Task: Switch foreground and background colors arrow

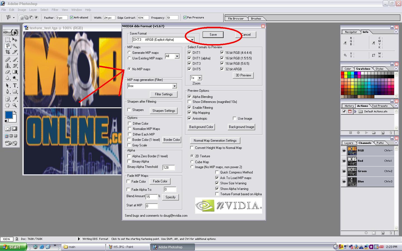Action: pyautogui.click(x=15, y=112)
